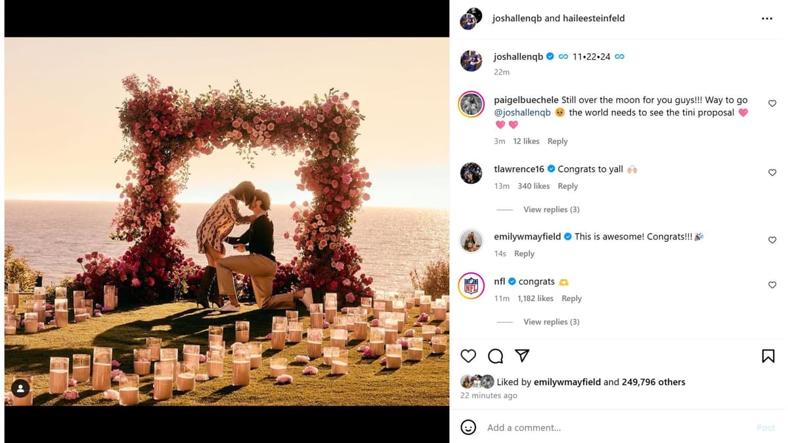Show tagged accounts via the person icon on photo
Image resolution: width=788 pixels, height=443 pixels.
point(20,389)
